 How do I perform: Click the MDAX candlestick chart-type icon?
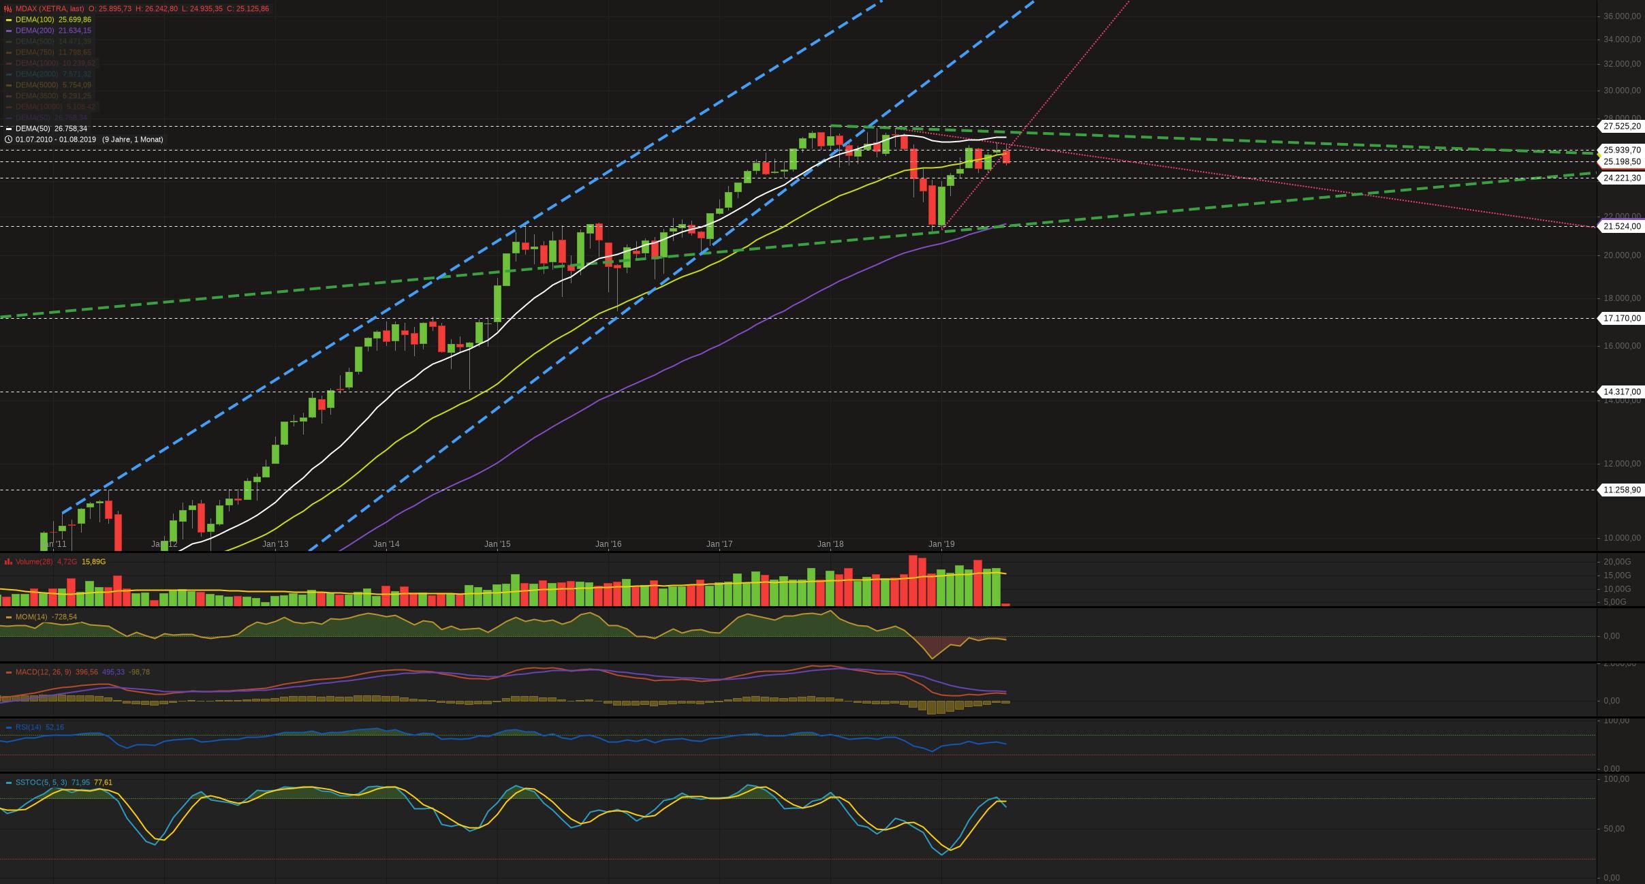pyautogui.click(x=8, y=9)
